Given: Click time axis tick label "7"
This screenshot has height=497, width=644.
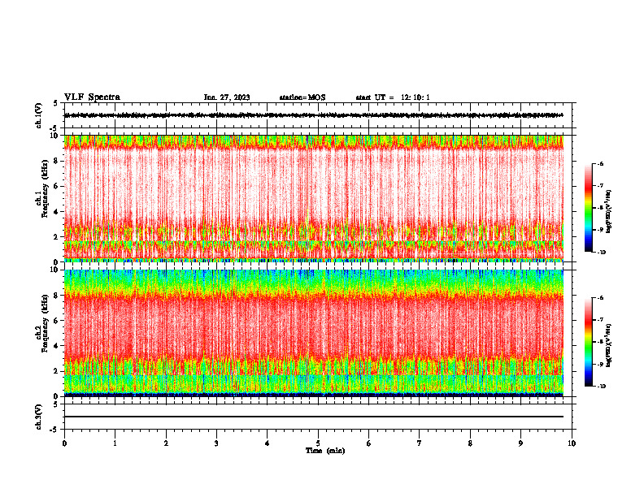Looking at the screenshot, I should click(x=420, y=443).
